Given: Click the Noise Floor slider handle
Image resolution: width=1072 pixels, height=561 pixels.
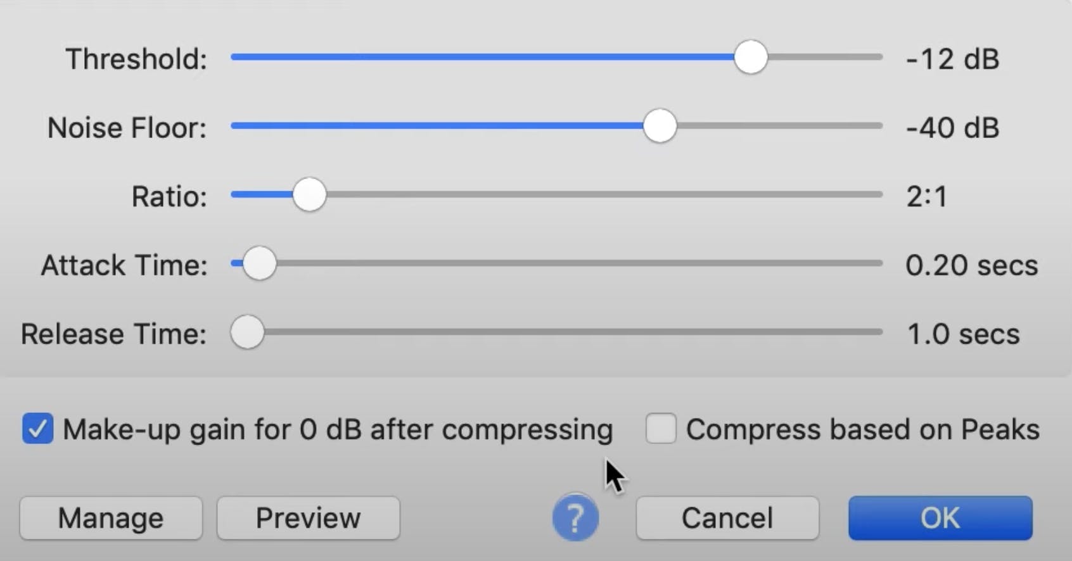Looking at the screenshot, I should pos(660,126).
